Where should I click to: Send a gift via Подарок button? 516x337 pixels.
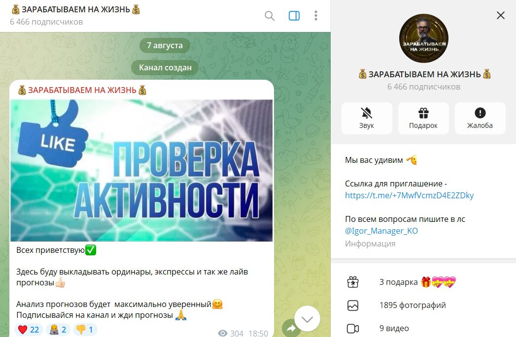point(423,118)
